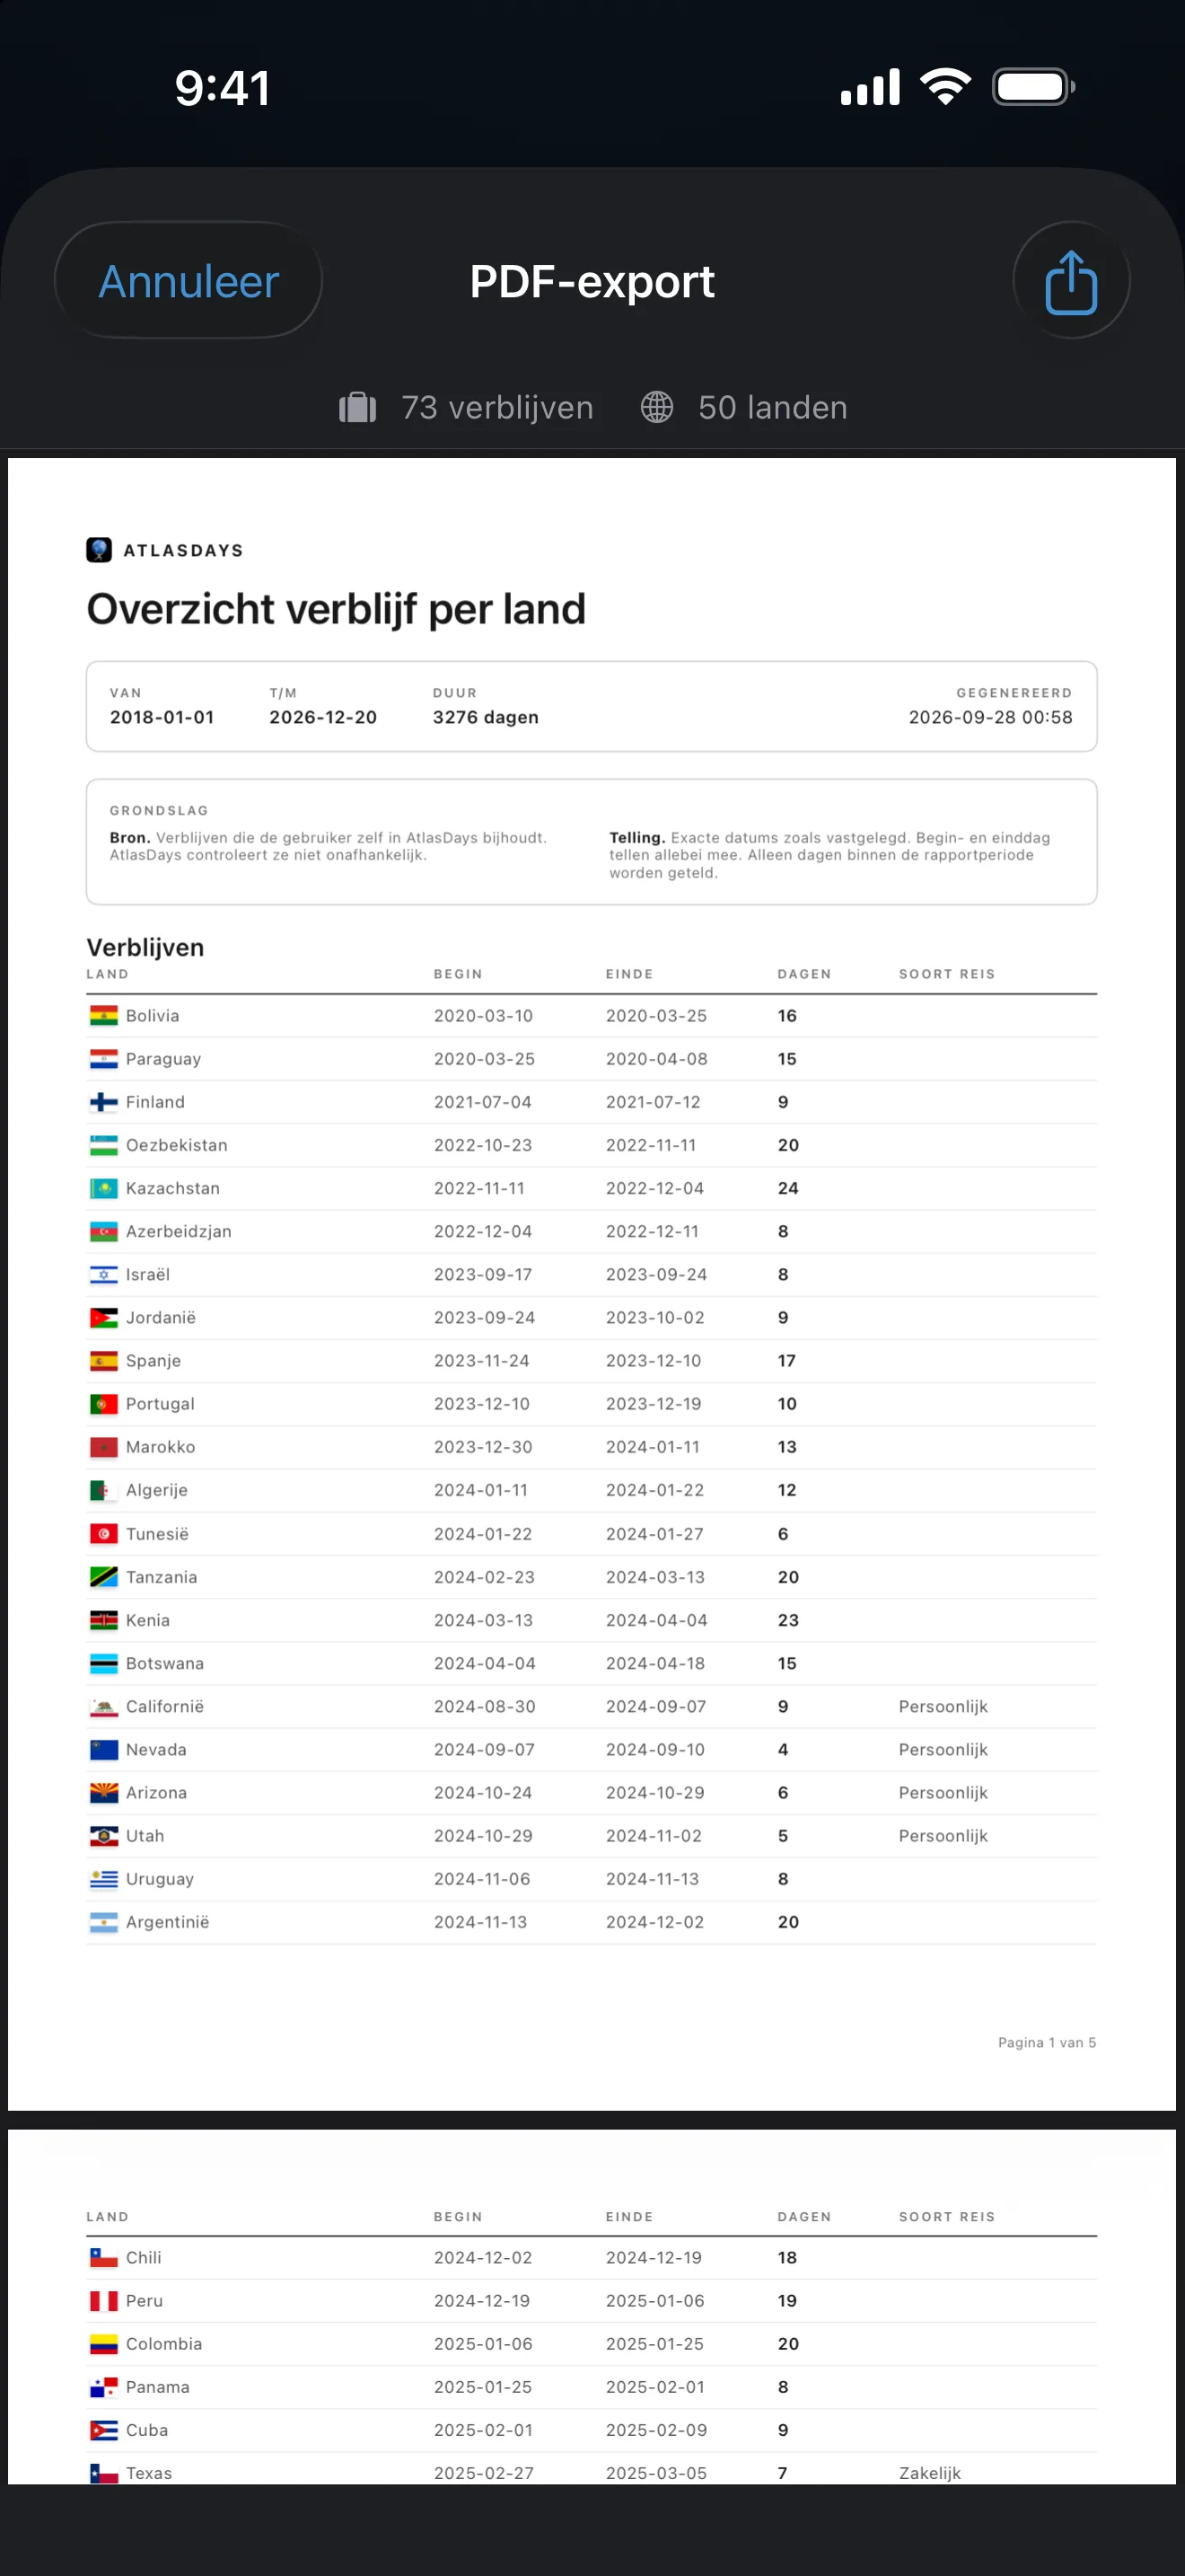This screenshot has width=1185, height=2576.
Task: Tap the Arizona state flag icon
Action: click(x=103, y=1792)
